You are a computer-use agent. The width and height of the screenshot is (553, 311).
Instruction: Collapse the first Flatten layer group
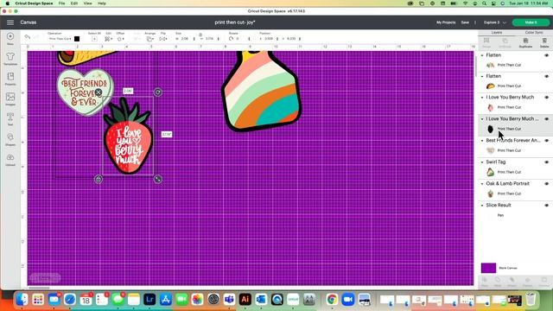point(482,55)
